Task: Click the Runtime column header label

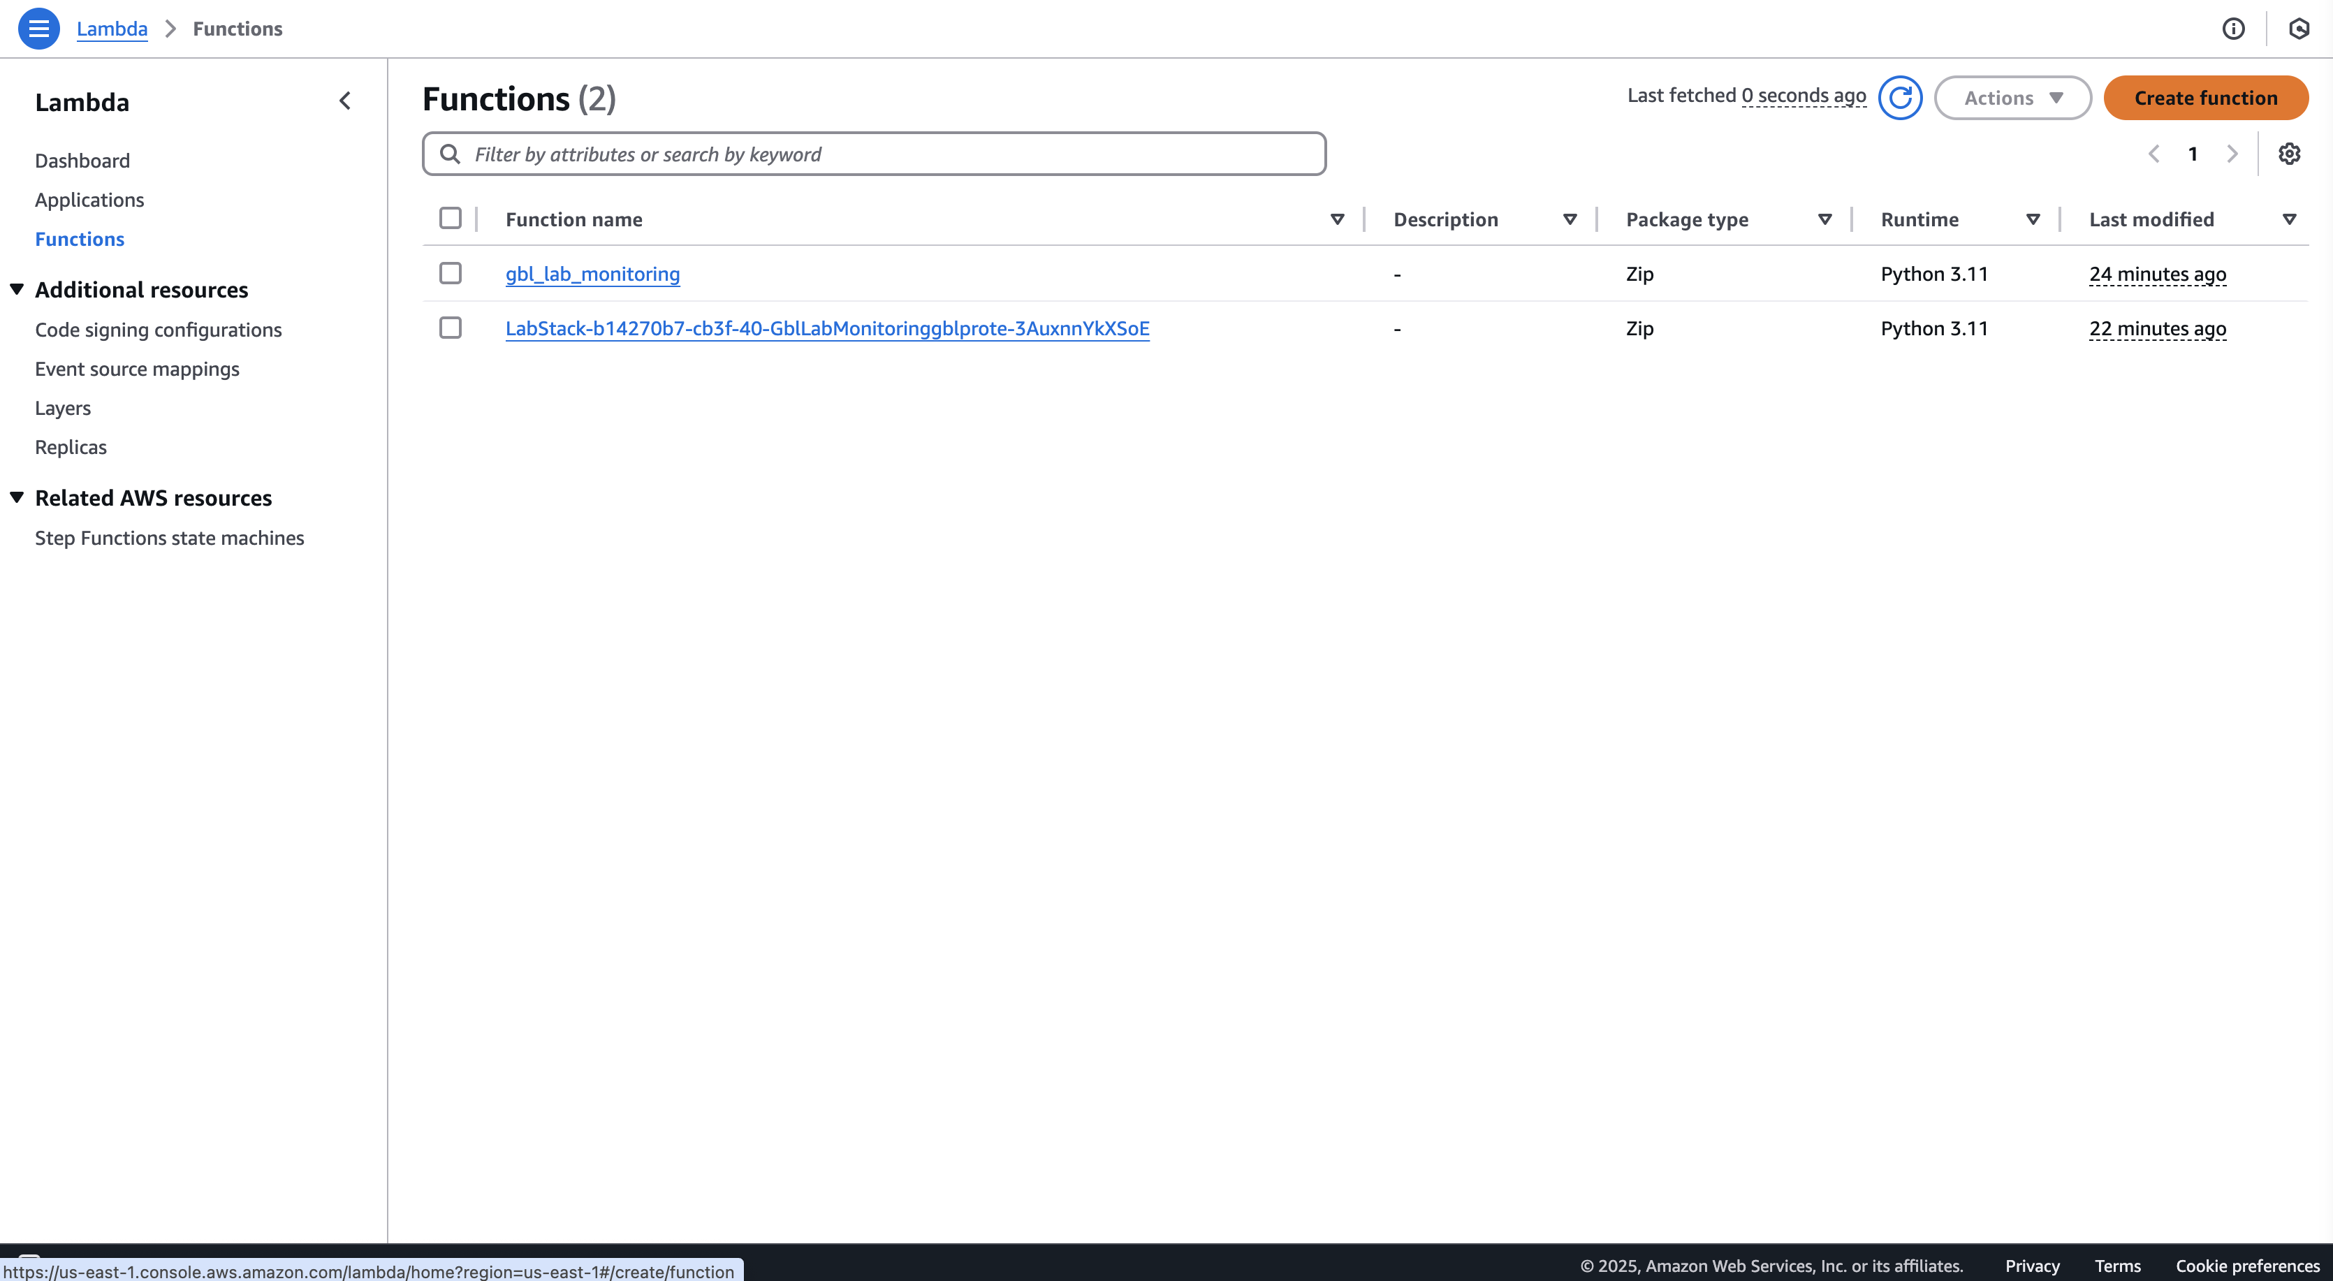Action: (1919, 219)
